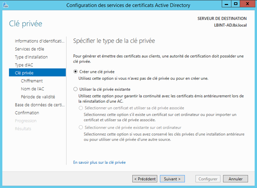Switch to Type d'installation step
The image size is (257, 188).
tap(31, 57)
